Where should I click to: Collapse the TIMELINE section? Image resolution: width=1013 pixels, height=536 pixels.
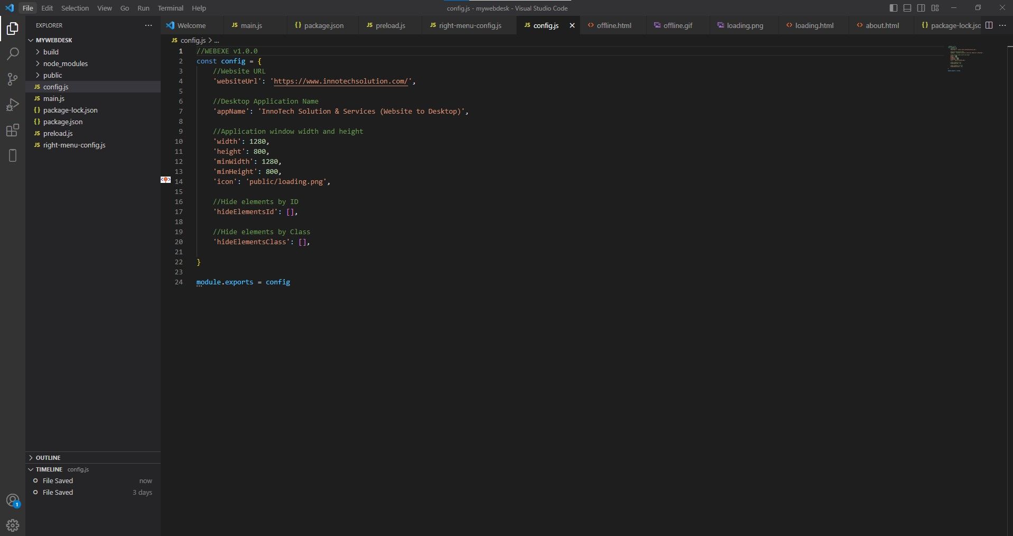point(49,469)
